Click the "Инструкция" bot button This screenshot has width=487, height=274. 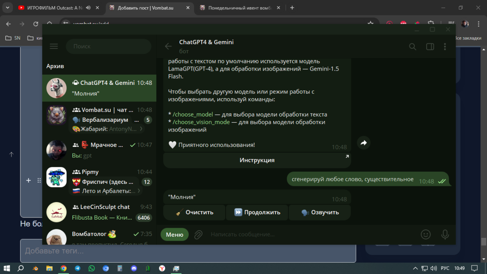click(257, 160)
